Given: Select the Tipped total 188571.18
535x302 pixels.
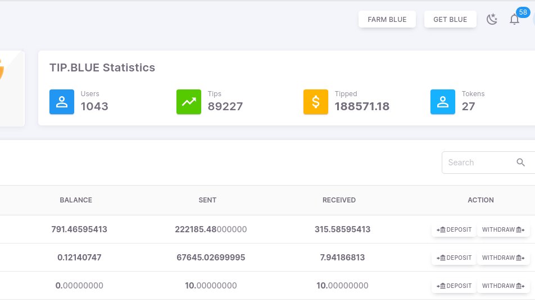Looking at the screenshot, I should [362, 106].
